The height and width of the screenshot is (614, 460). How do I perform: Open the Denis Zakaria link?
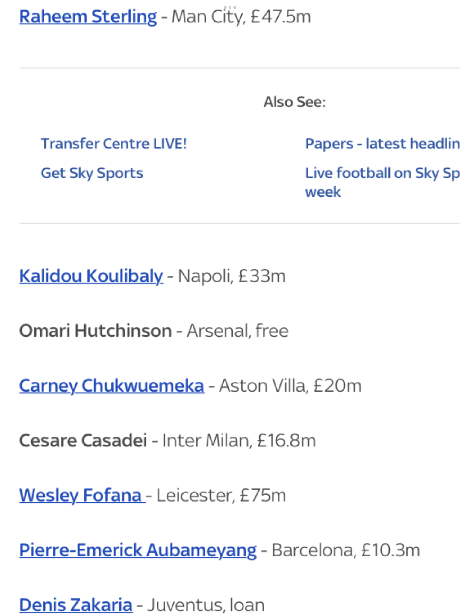click(x=76, y=605)
